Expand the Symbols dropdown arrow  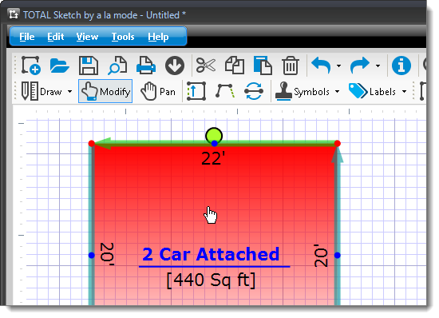337,92
